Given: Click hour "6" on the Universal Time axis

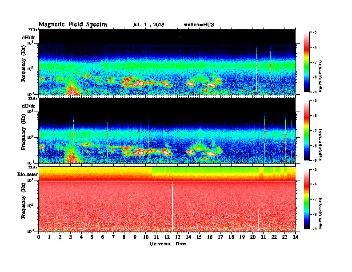Looking at the screenshot, I should point(103,237).
